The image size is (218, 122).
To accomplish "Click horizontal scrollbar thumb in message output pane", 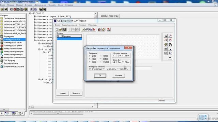I will point(58,114).
